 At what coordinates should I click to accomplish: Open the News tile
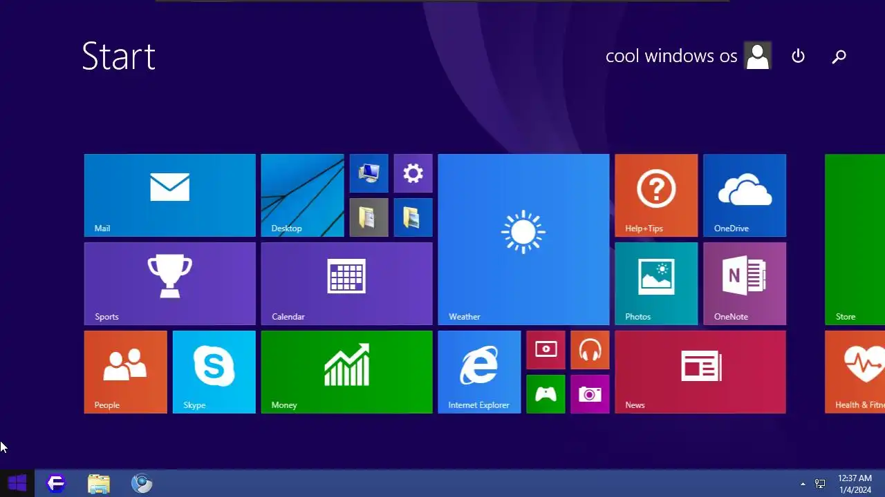click(x=700, y=372)
